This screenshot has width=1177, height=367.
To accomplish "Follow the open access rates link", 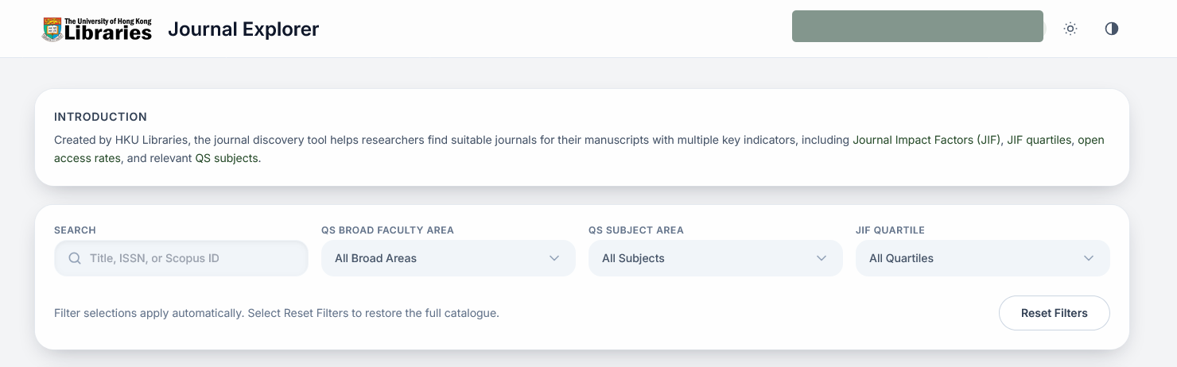I will tap(87, 158).
